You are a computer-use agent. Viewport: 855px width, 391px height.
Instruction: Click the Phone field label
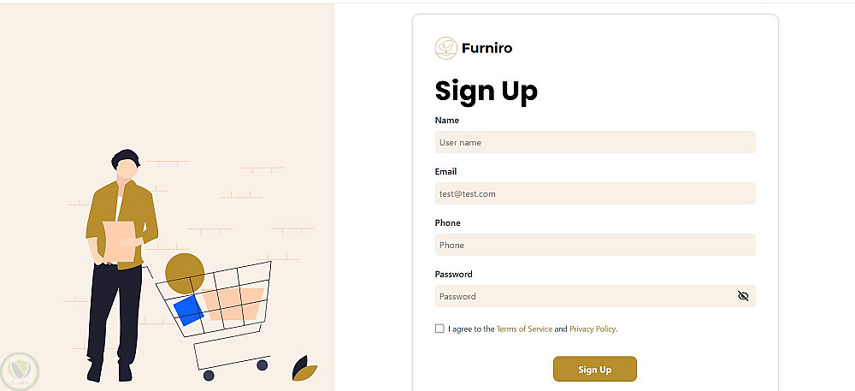tap(447, 223)
